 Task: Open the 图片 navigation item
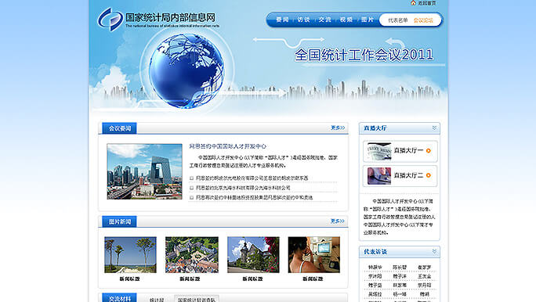tap(368, 20)
